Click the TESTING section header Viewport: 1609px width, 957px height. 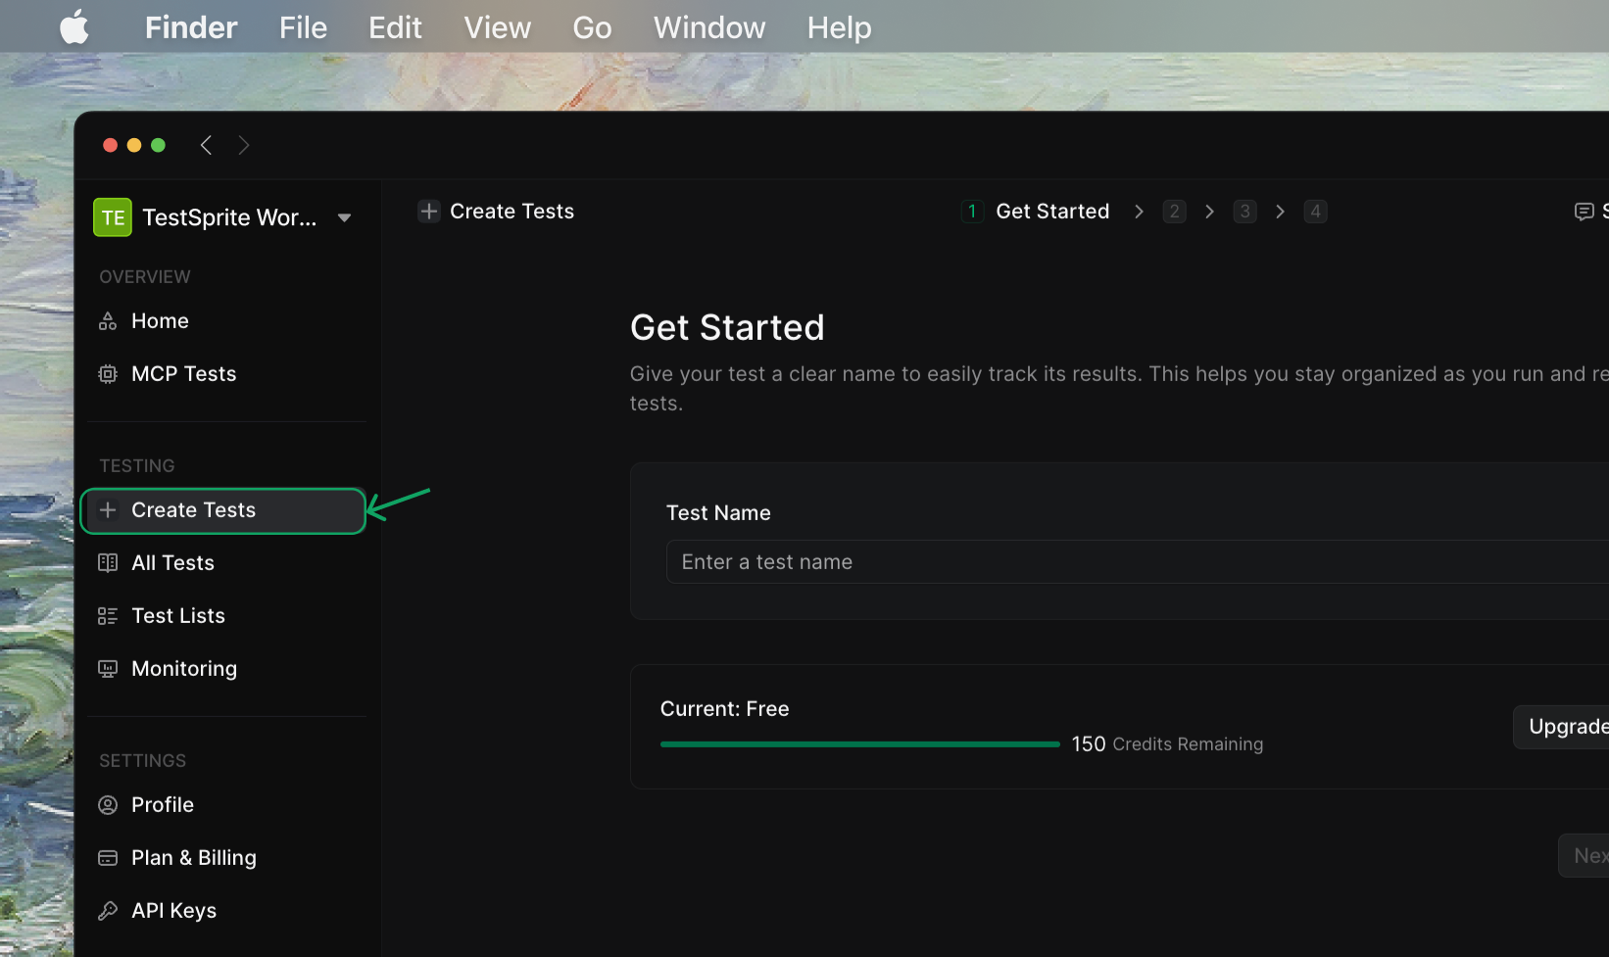(137, 466)
